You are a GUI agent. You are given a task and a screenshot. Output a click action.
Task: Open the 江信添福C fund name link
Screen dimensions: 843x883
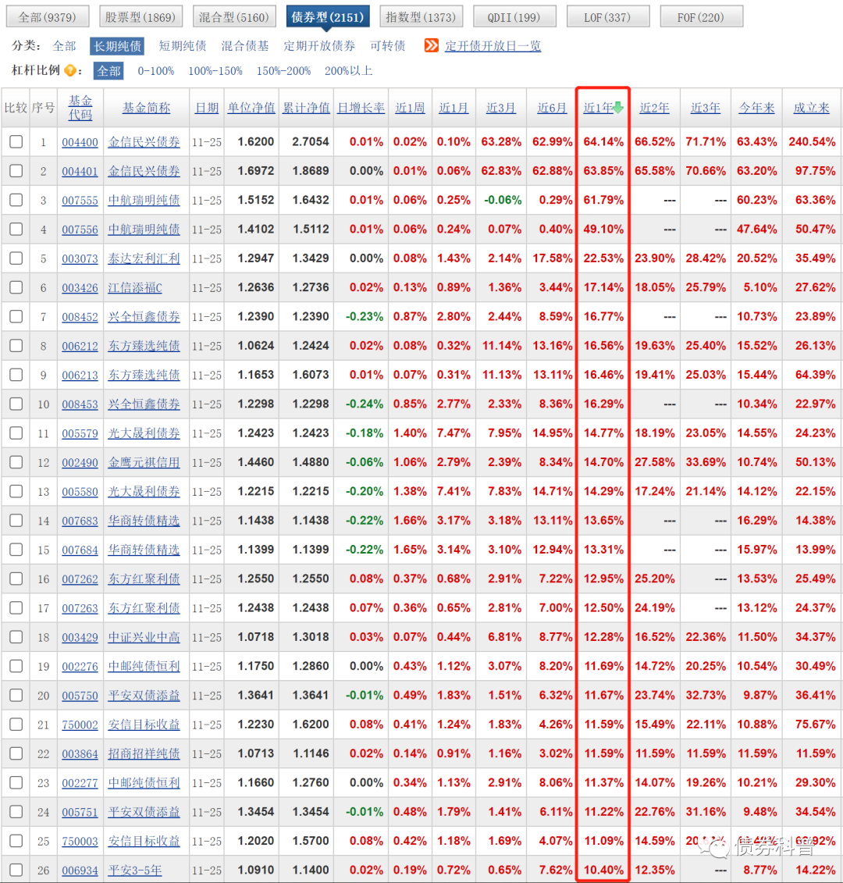click(x=136, y=288)
